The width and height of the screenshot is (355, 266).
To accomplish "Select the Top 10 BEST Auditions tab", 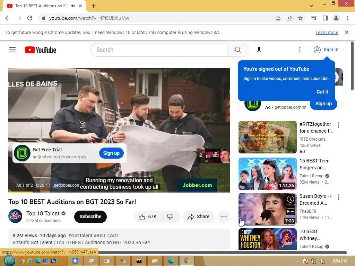I will tap(41, 6).
